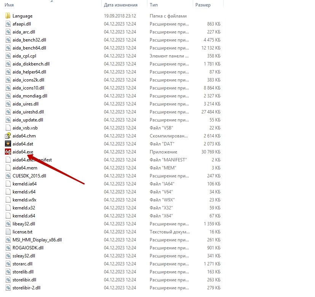Select the storelib.dll file name
The image size is (315, 297).
[23, 272]
